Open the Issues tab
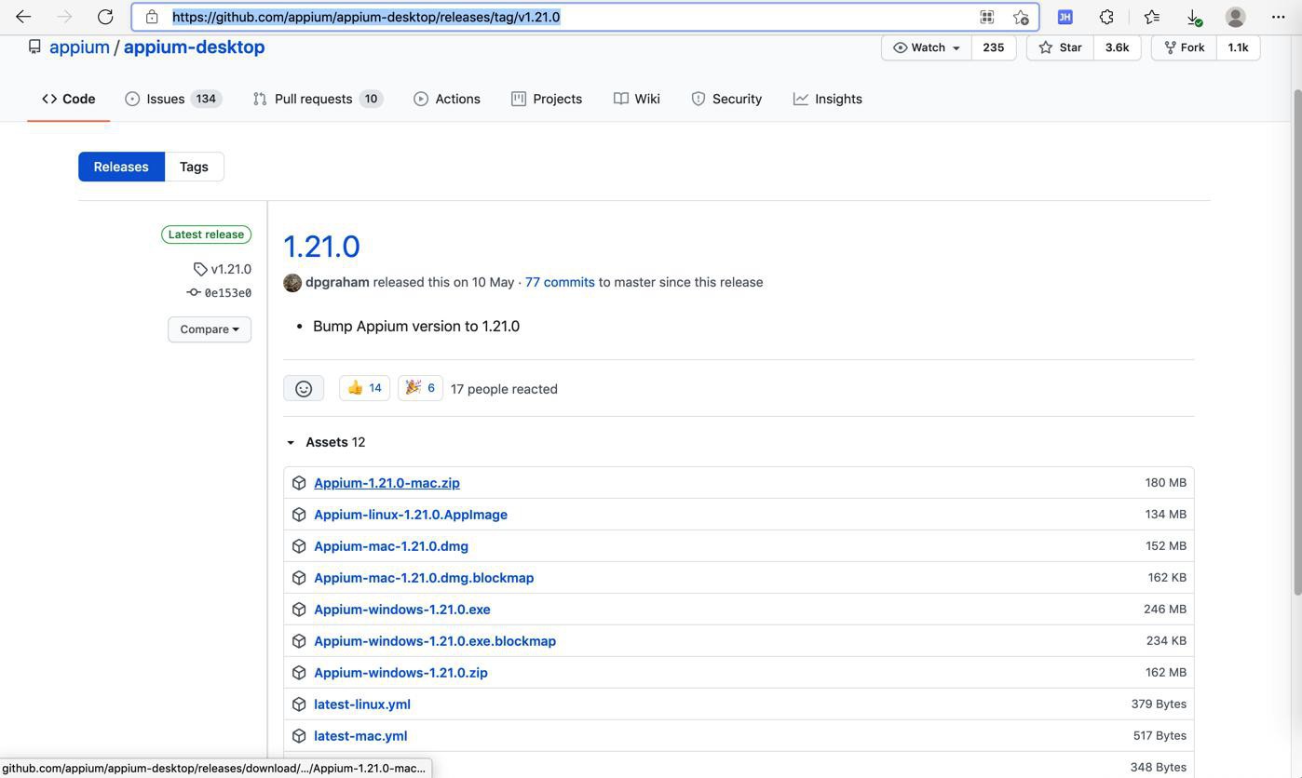 point(173,99)
